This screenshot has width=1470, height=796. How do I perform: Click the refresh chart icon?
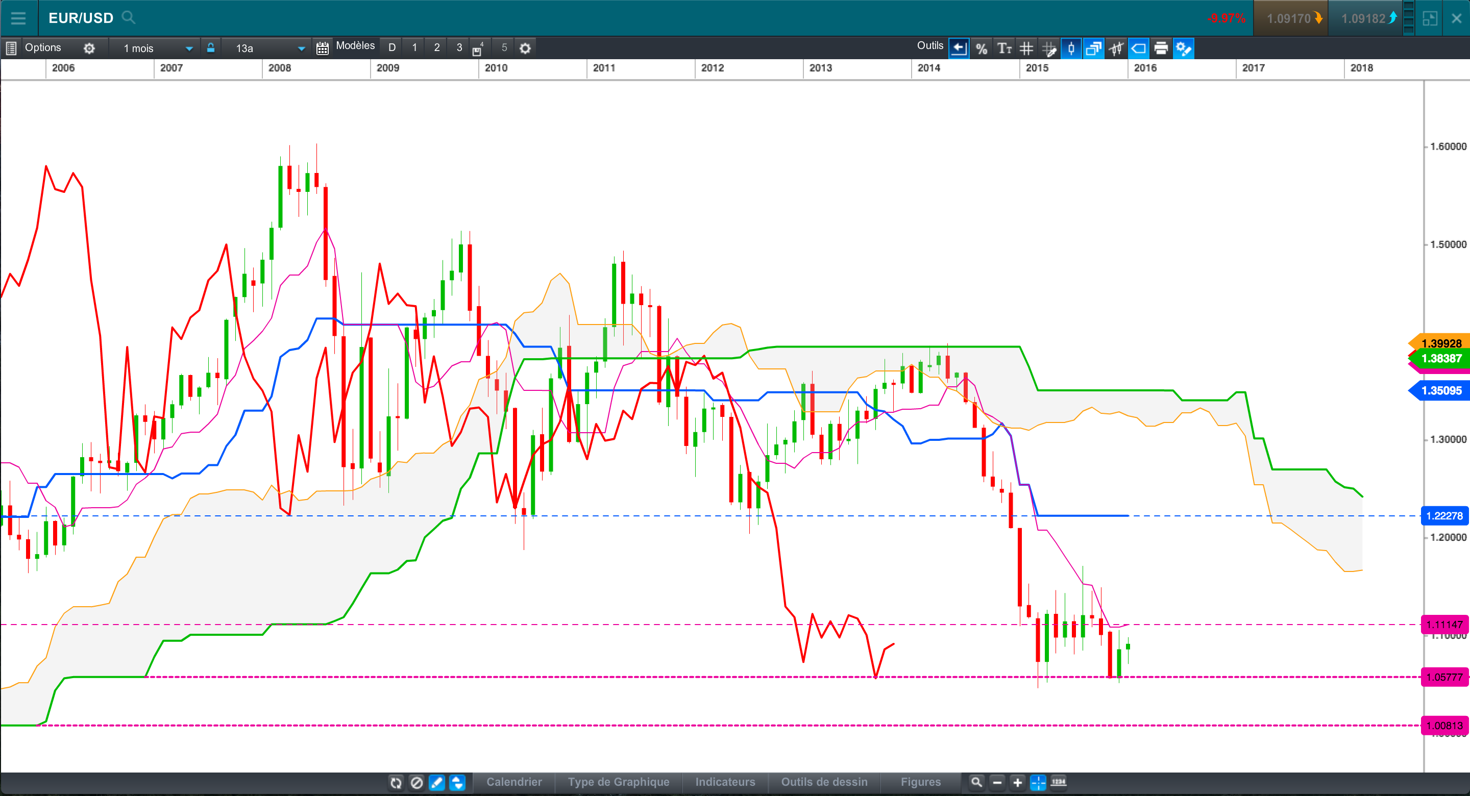click(396, 782)
